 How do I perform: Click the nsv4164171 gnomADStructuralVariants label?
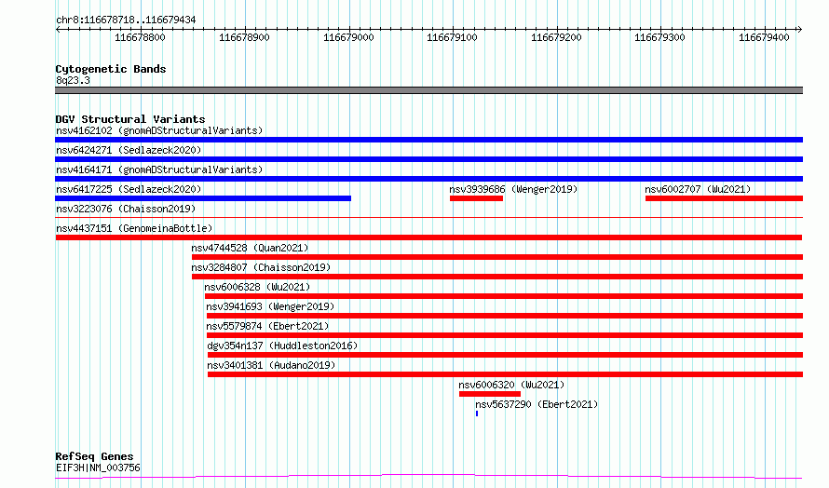(159, 169)
